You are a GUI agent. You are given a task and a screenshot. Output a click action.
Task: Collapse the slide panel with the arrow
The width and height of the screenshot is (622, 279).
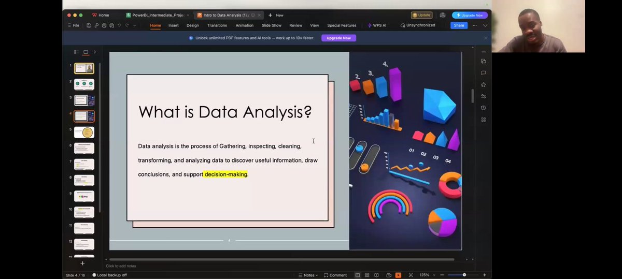click(x=94, y=52)
